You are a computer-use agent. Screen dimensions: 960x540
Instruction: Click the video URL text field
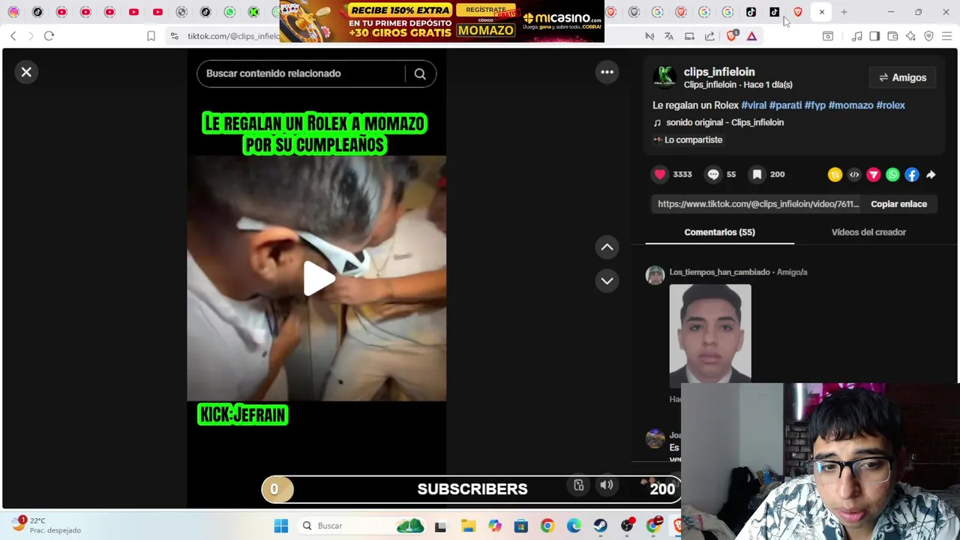(x=758, y=204)
